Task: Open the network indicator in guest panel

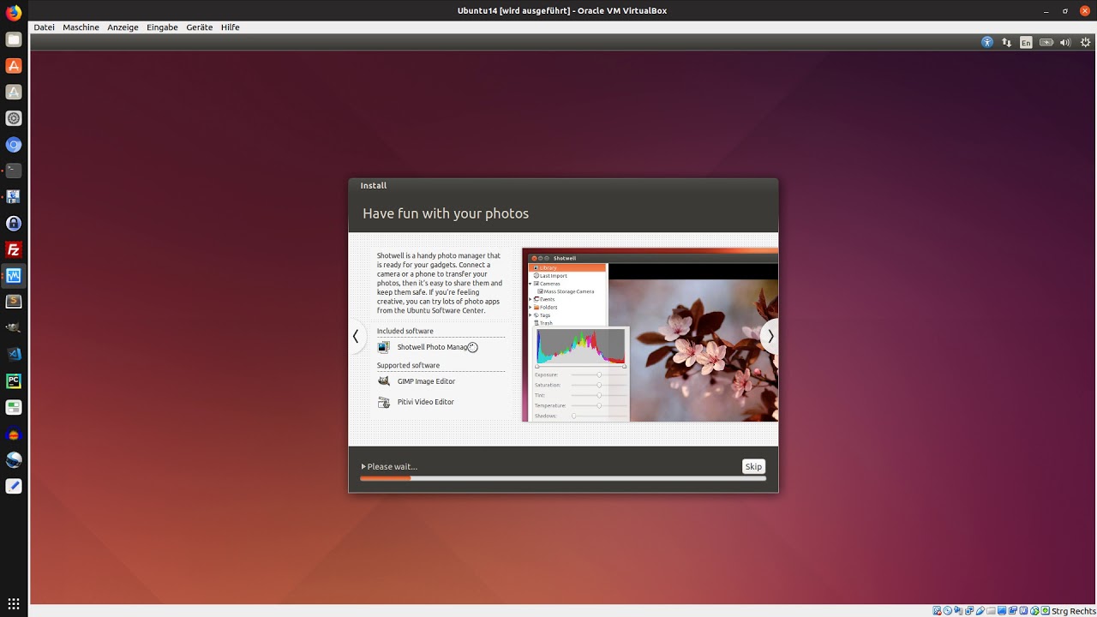Action: click(1006, 42)
